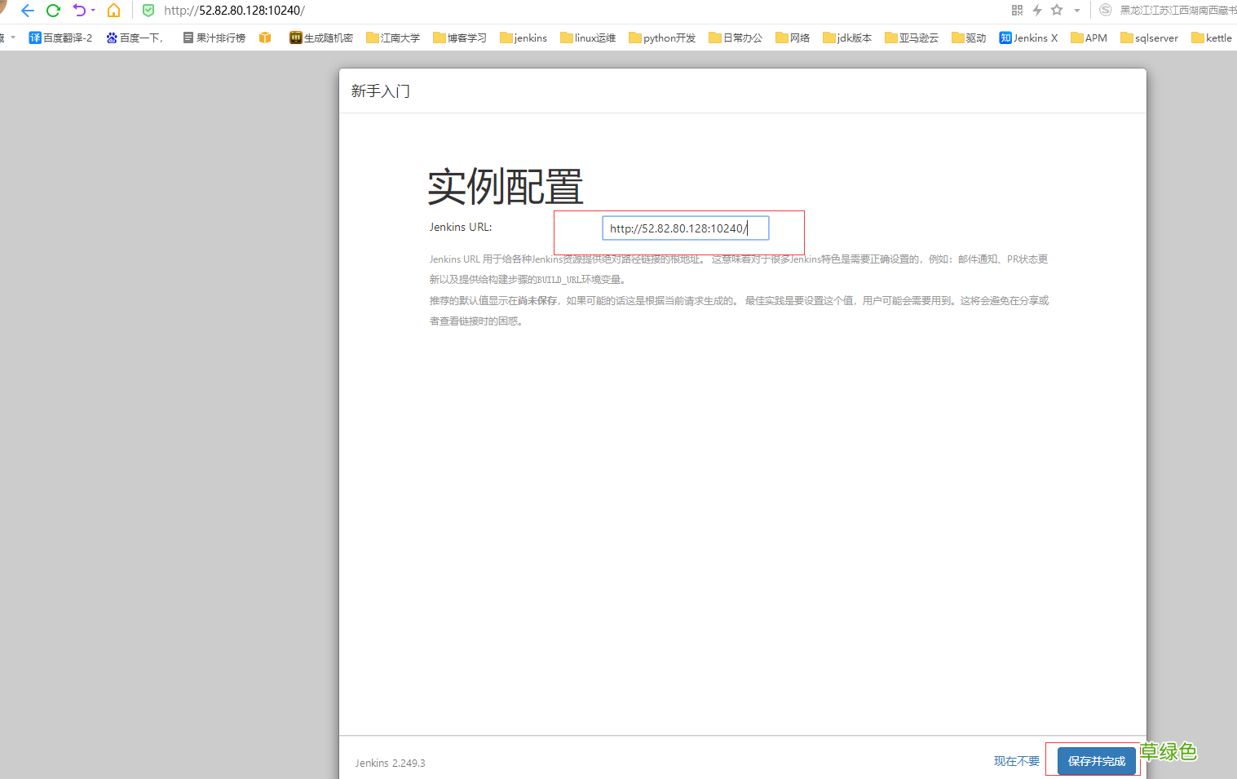Click the green security shield in address bar
The width and height of the screenshot is (1237, 779).
coord(148,11)
